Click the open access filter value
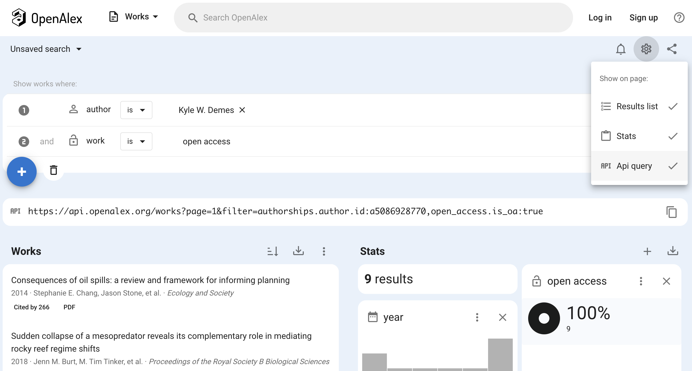The height and width of the screenshot is (371, 692). 206,141
